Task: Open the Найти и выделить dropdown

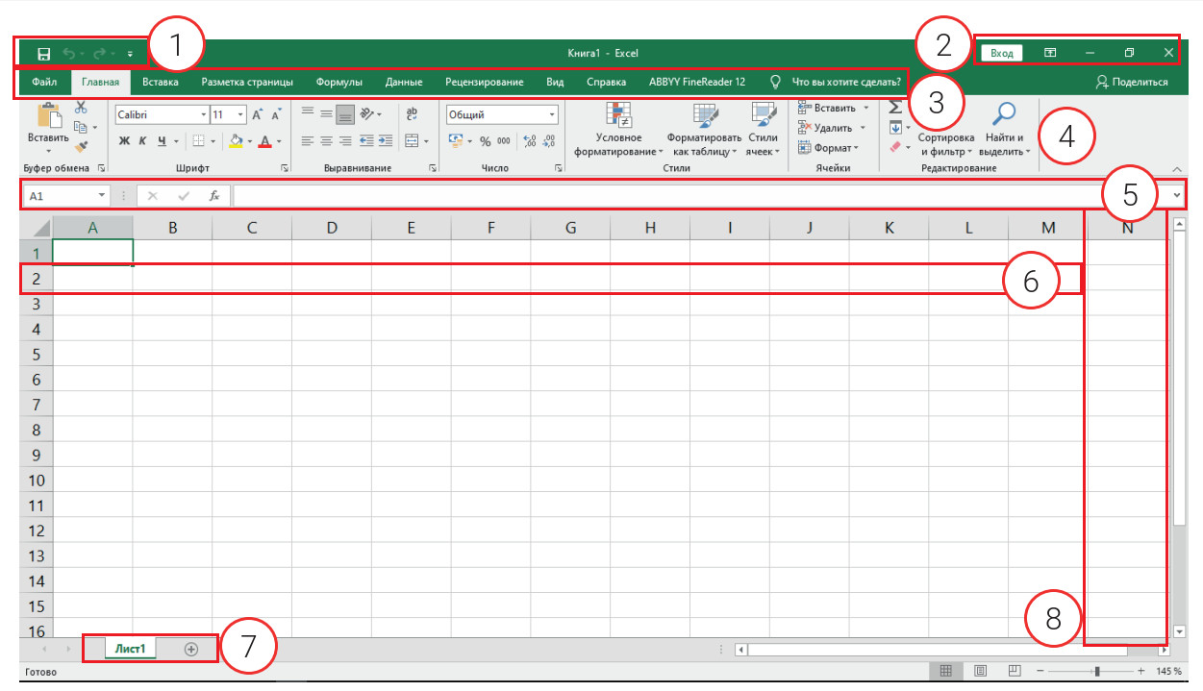Action: pos(1004,128)
